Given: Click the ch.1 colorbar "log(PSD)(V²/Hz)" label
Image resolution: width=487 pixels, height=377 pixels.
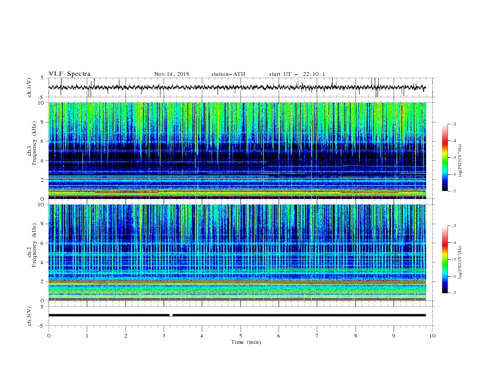Looking at the screenshot, I should [461, 161].
